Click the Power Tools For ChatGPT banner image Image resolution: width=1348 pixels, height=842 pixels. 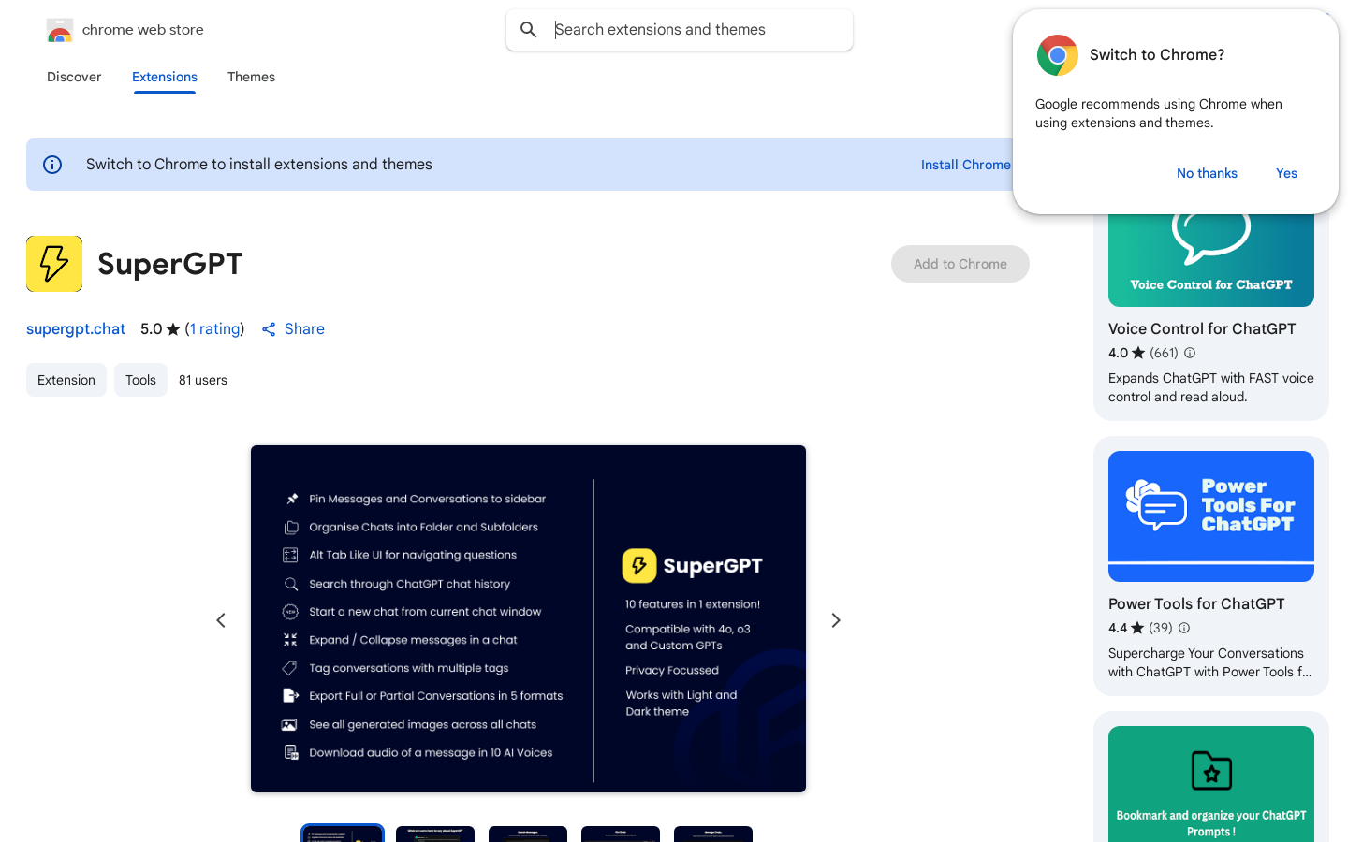1211,516
